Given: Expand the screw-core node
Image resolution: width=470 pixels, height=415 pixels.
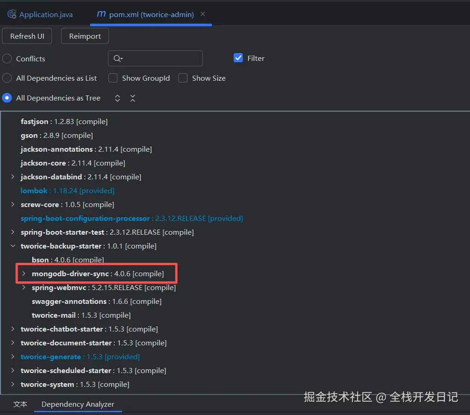Looking at the screenshot, I should pyautogui.click(x=12, y=204).
